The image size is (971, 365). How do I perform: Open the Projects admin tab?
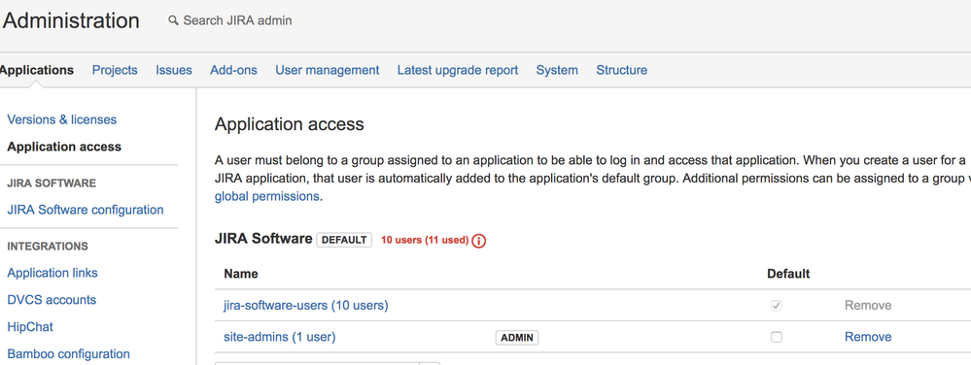[x=115, y=70]
